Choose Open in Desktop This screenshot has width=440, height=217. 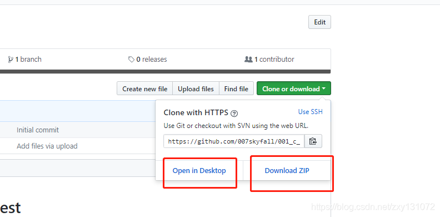(x=199, y=171)
